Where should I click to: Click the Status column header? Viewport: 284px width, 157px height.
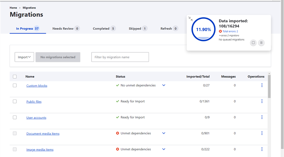coord(121,77)
